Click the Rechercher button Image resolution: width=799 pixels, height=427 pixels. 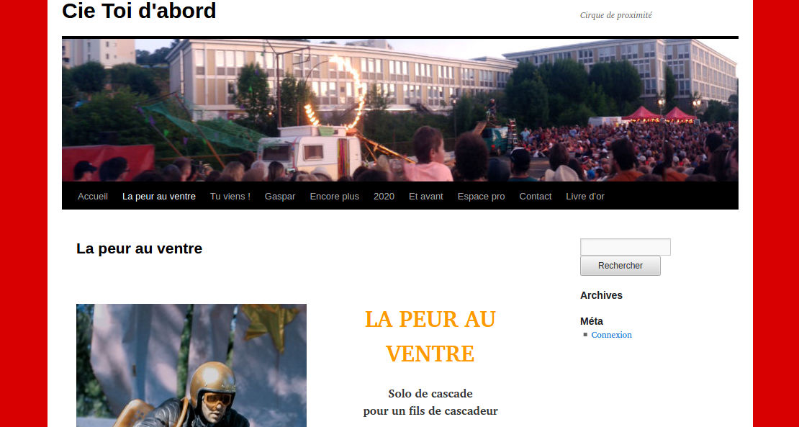pos(620,266)
